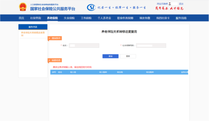The width and height of the screenshot is (209, 121).
Task: Open 职业伤害保障 in navigation bar
Action: pyautogui.click(x=125, y=18)
